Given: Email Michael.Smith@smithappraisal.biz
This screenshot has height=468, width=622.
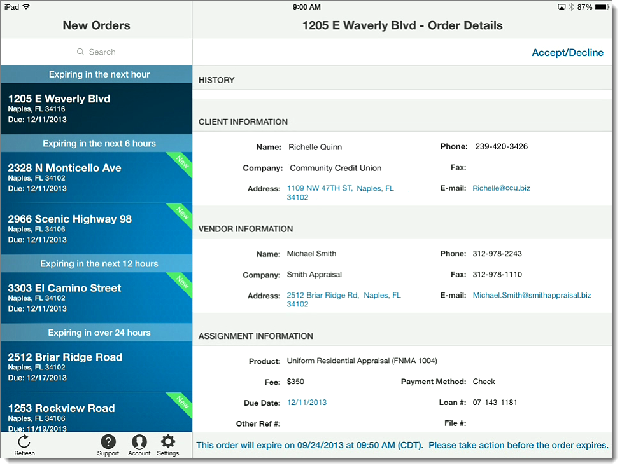Looking at the screenshot, I should pyautogui.click(x=532, y=295).
